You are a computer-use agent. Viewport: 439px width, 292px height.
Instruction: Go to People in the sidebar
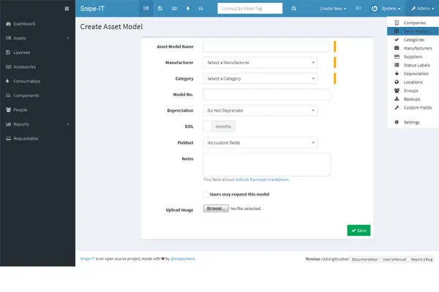click(21, 109)
